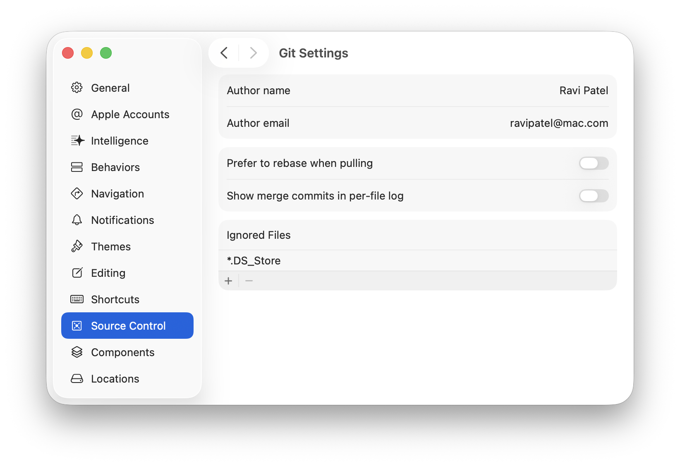680x466 pixels.
Task: Select the *.DS_Store ignored file row
Action: click(x=418, y=261)
